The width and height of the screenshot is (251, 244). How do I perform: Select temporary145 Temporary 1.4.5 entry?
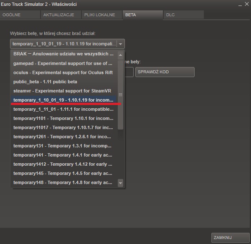point(64,174)
